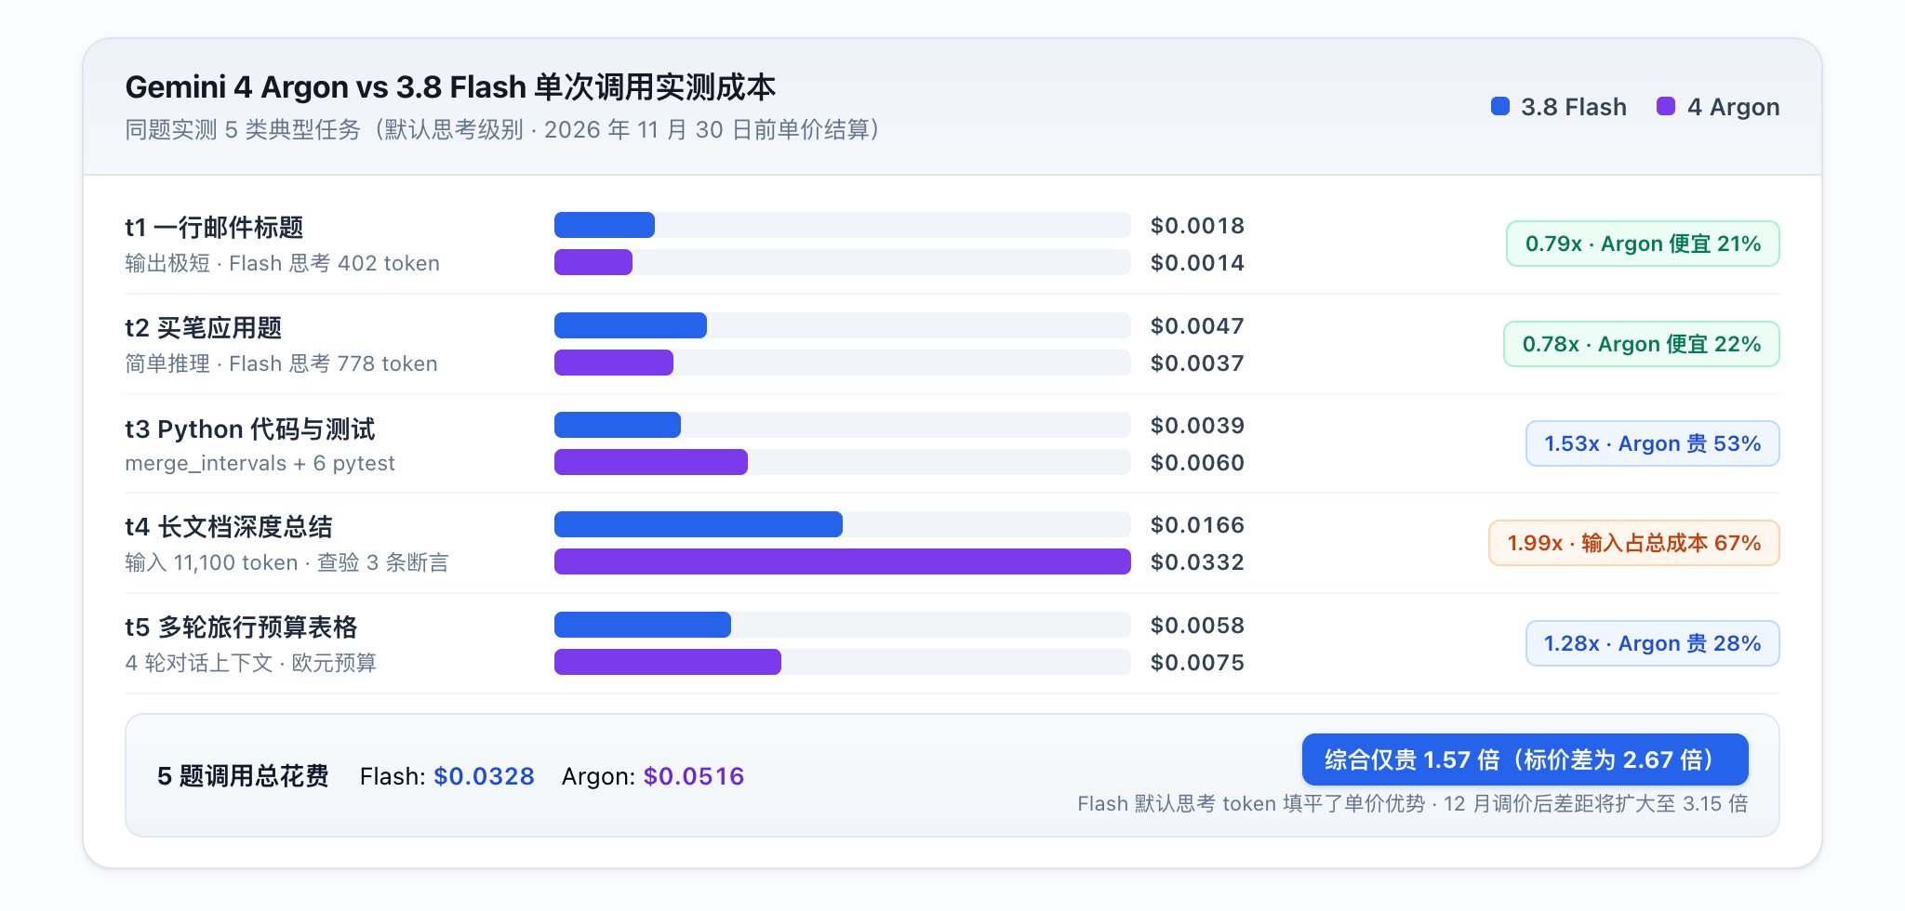The height and width of the screenshot is (911, 1905).
Task: Click the blue Flash bar for t5
Action: [643, 625]
